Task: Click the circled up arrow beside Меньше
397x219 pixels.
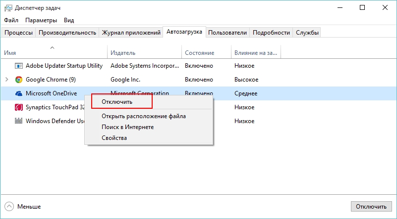Action: coord(9,206)
